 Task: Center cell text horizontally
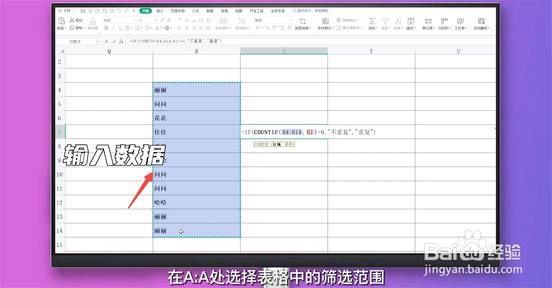pyautogui.click(x=187, y=28)
